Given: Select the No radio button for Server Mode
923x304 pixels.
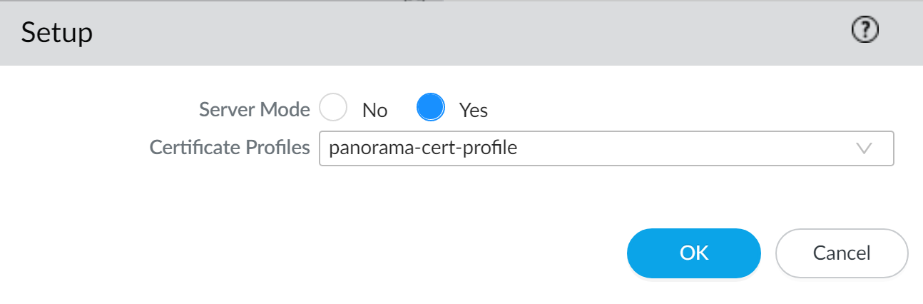Looking at the screenshot, I should tap(333, 109).
